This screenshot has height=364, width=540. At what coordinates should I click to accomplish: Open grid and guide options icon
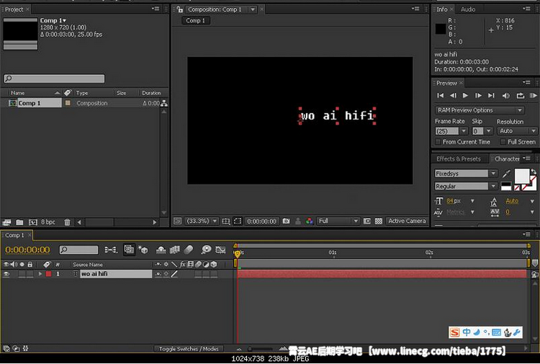(226, 221)
